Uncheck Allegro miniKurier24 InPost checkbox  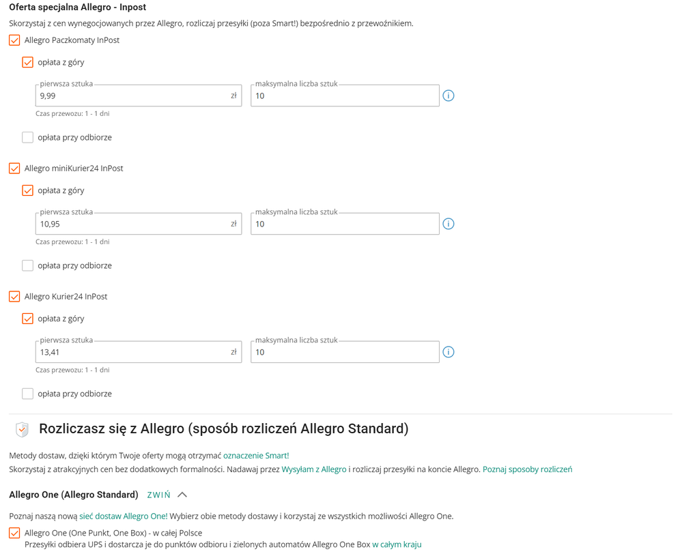[14, 169]
